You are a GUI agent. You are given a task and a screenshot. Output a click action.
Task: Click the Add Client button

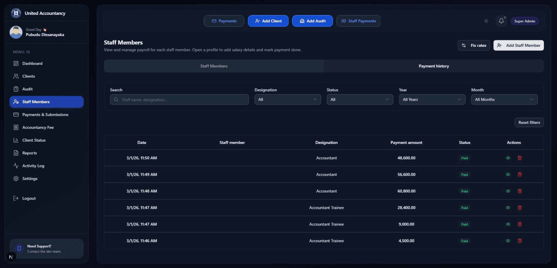[x=268, y=21]
